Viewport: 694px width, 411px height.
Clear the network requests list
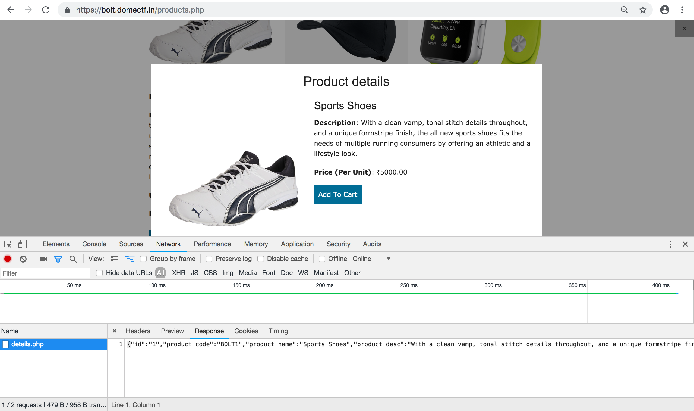23,259
